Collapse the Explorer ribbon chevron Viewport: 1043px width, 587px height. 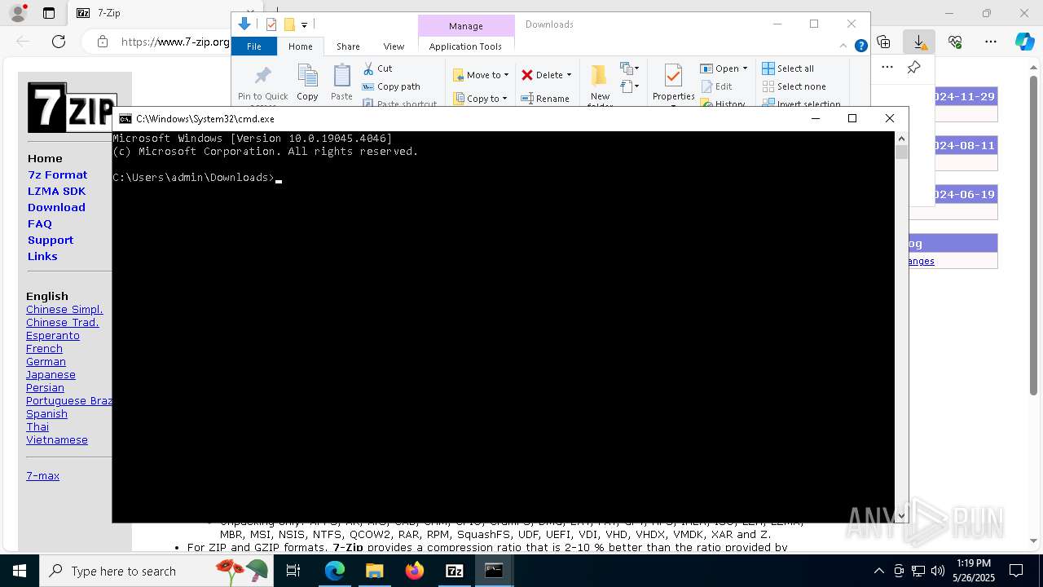[x=843, y=46]
